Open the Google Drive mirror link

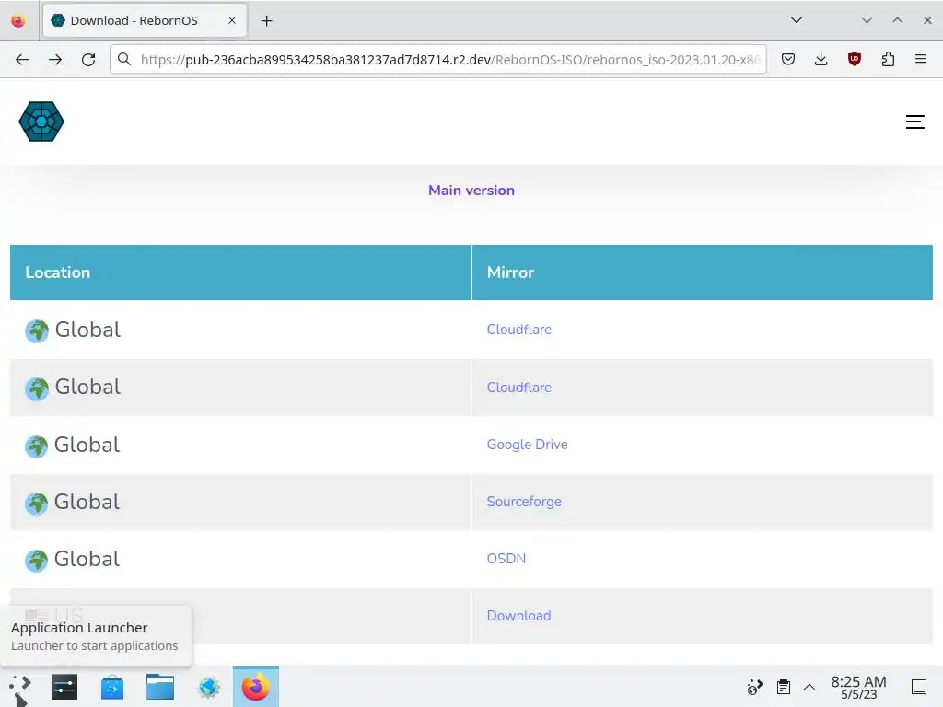[527, 445]
